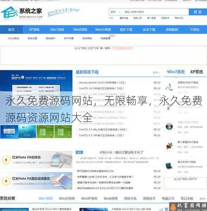Open CentOS 3.9 x86_64 (64位) download entry
The height and width of the screenshot is (211, 207).
[103, 129]
